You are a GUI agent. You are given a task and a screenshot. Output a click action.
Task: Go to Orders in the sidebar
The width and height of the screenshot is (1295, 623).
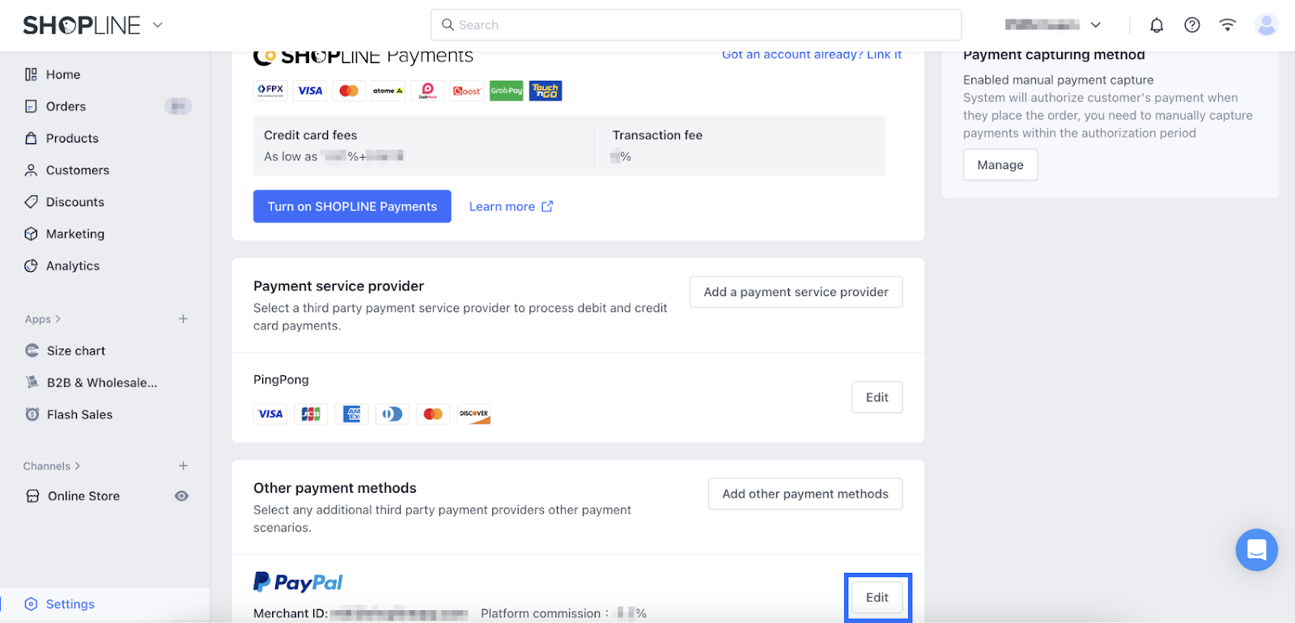[x=66, y=106]
